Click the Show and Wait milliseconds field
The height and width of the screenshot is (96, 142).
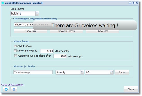tap(47, 51)
